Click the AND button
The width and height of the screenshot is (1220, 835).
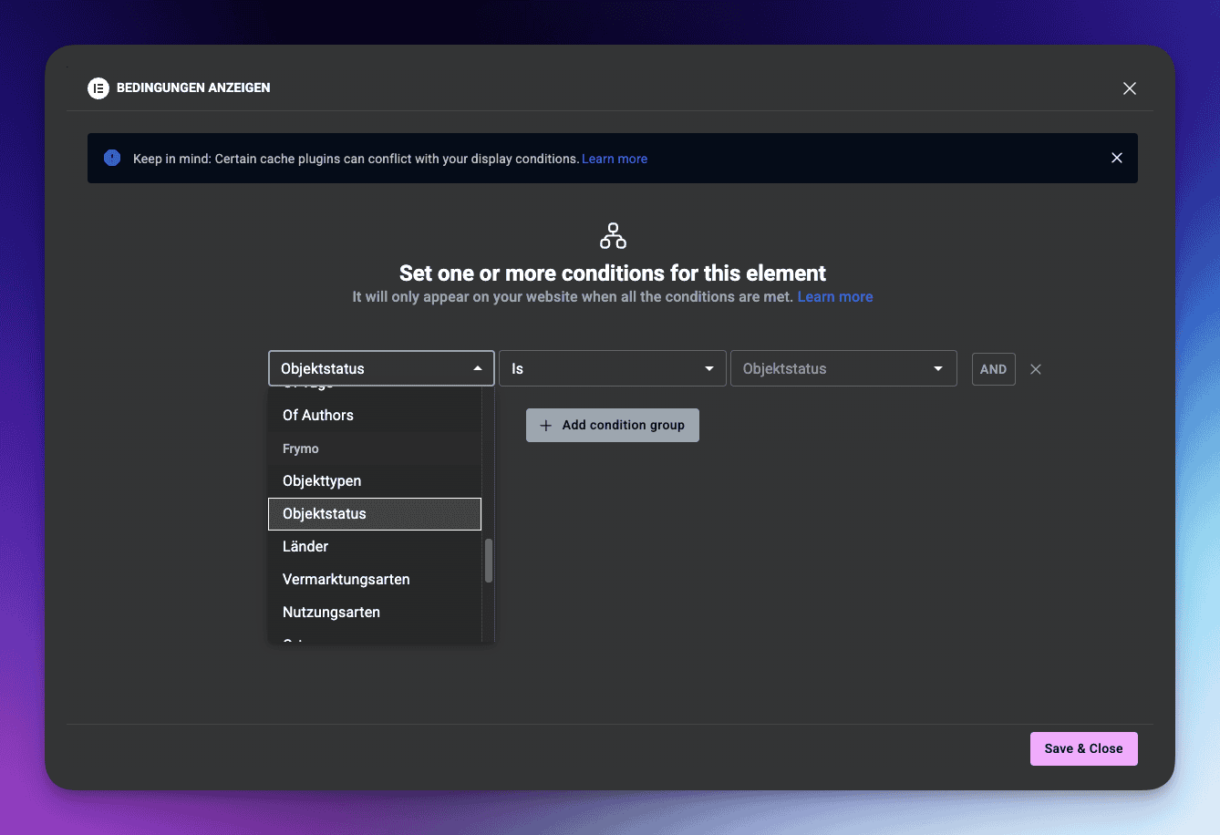[x=993, y=369]
